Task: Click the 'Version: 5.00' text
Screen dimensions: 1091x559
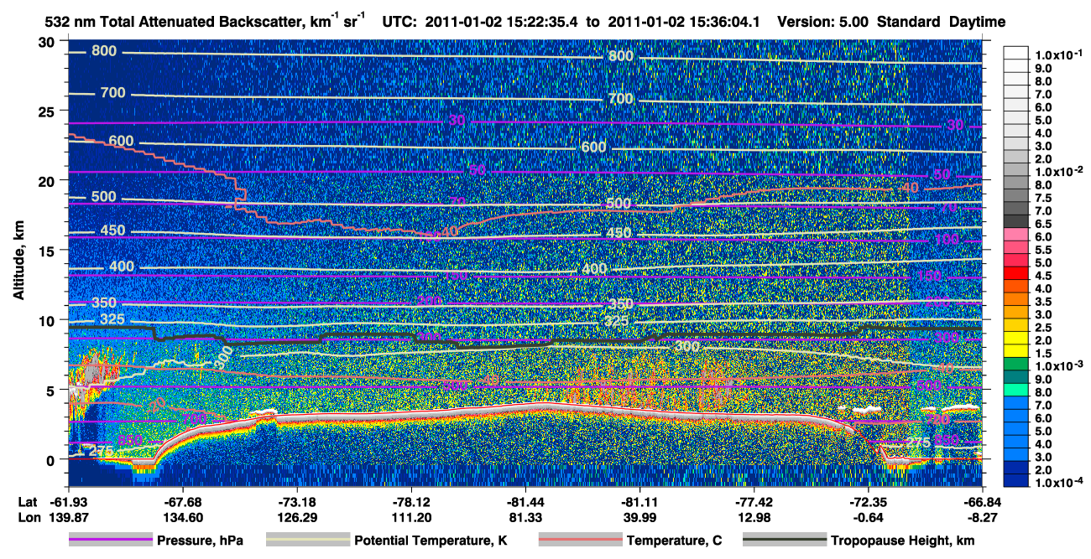Action: click(822, 21)
